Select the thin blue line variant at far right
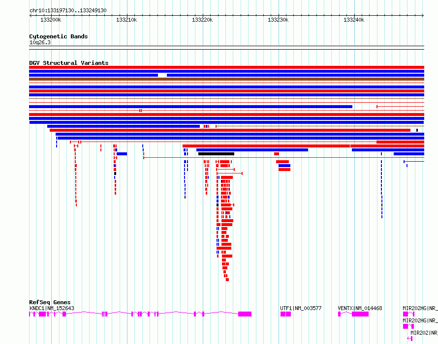438x344 pixels. coord(414,162)
